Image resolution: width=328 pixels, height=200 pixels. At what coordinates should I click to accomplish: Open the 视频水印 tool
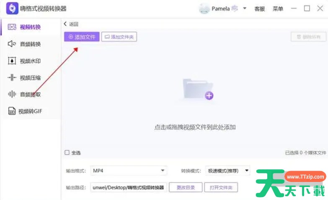tap(25, 61)
